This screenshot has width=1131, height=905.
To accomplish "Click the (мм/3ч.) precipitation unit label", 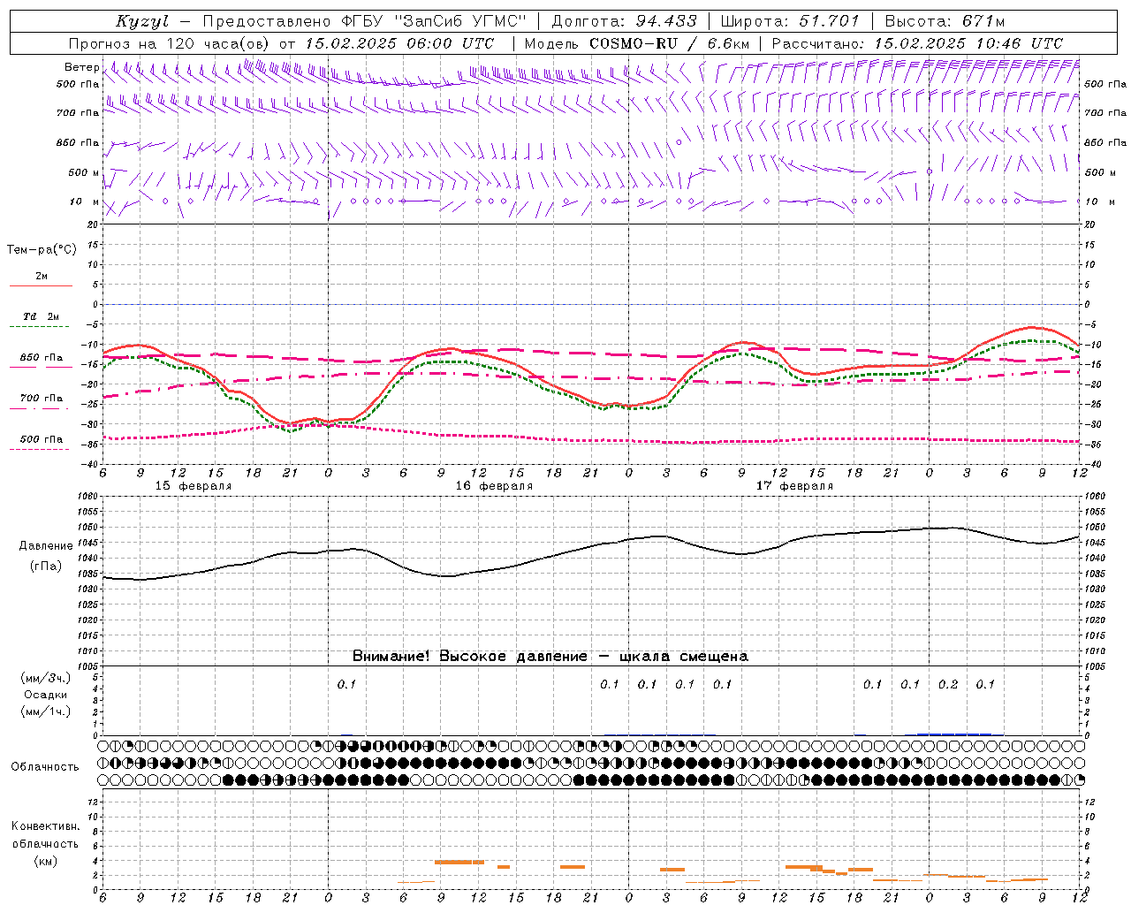I will coord(46,678).
